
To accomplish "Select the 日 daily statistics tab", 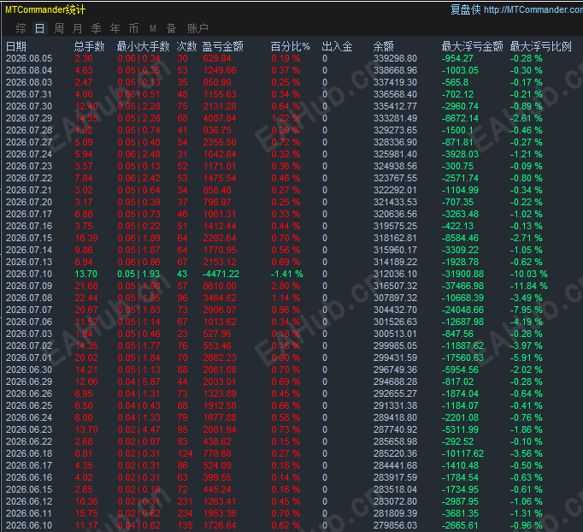I will click(x=39, y=28).
